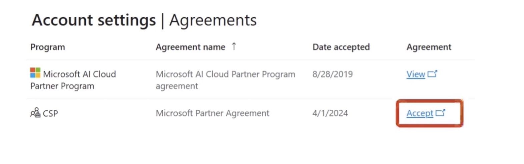Click the CSP people program icon
The image size is (524, 164).
(35, 113)
